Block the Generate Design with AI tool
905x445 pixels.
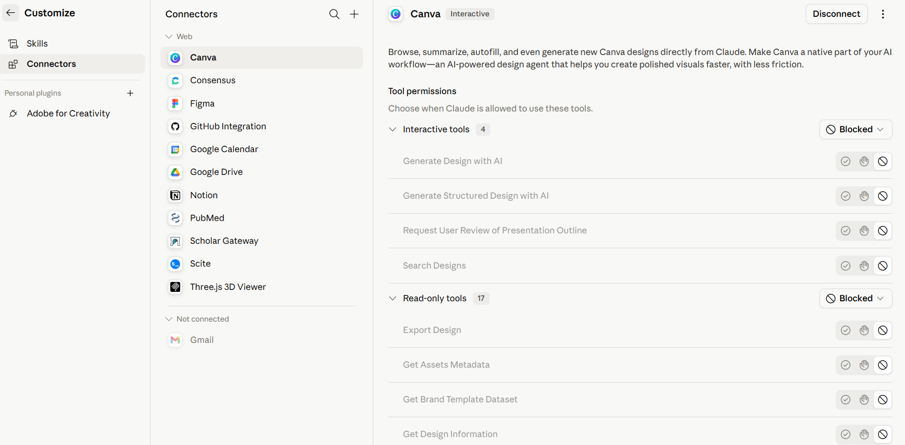pos(883,161)
